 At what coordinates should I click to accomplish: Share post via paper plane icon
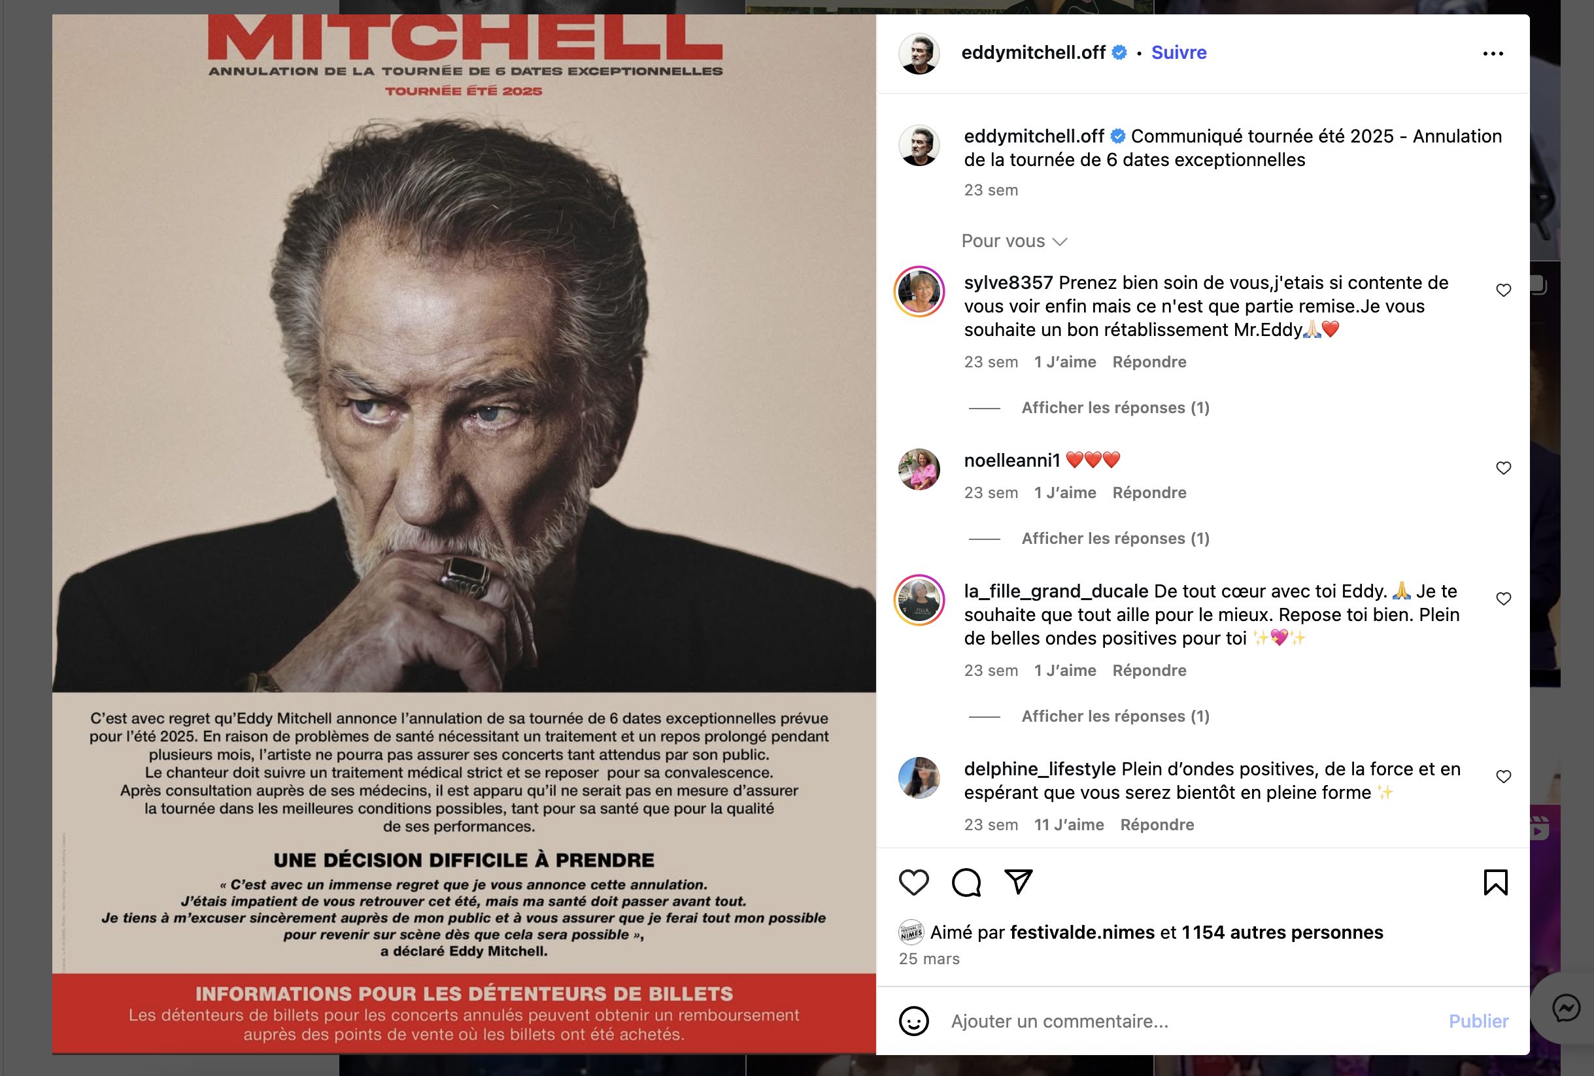pos(1019,882)
